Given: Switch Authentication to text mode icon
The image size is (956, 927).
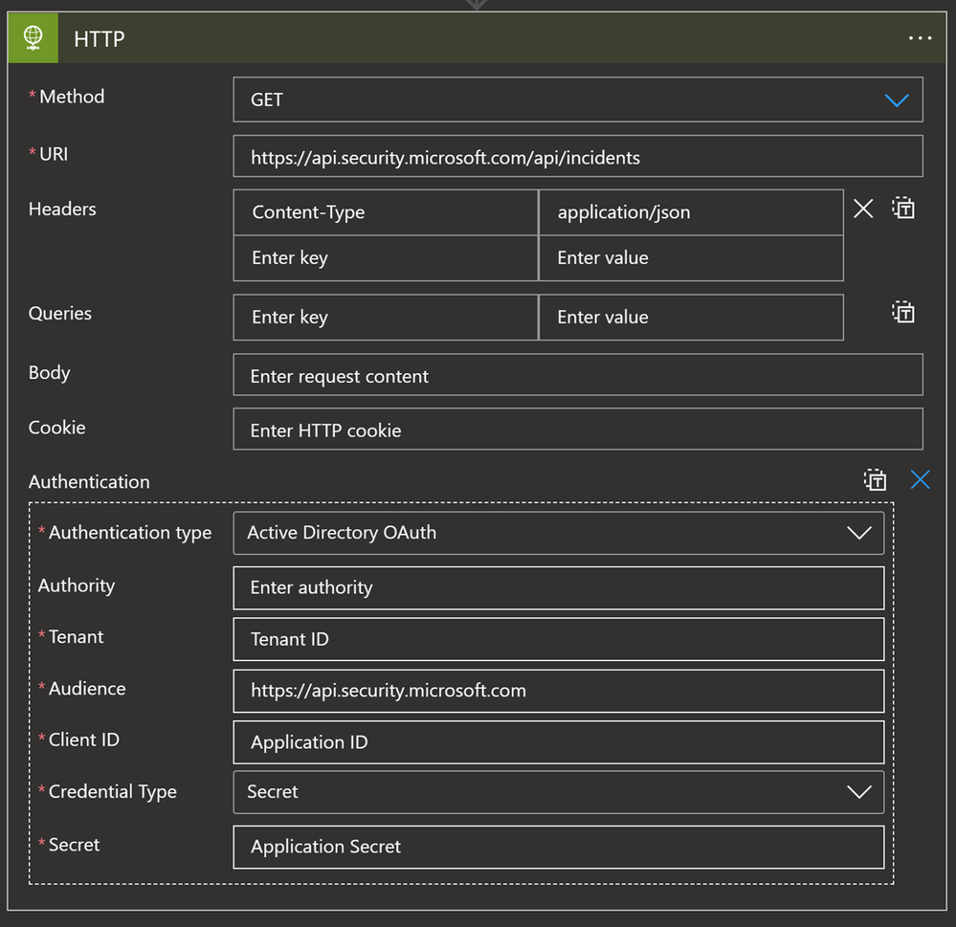Looking at the screenshot, I should (875, 480).
